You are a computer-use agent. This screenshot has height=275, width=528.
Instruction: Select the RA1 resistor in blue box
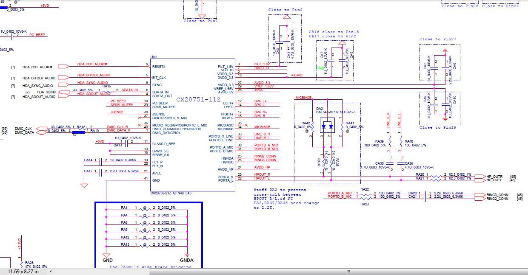145,208
